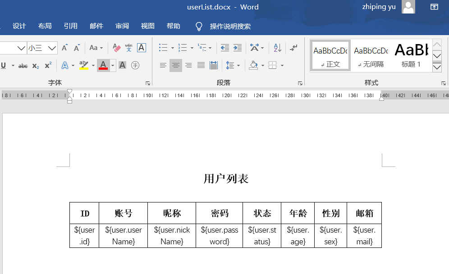The width and height of the screenshot is (449, 274).
Task: Select the 正文 style
Action: 330,55
